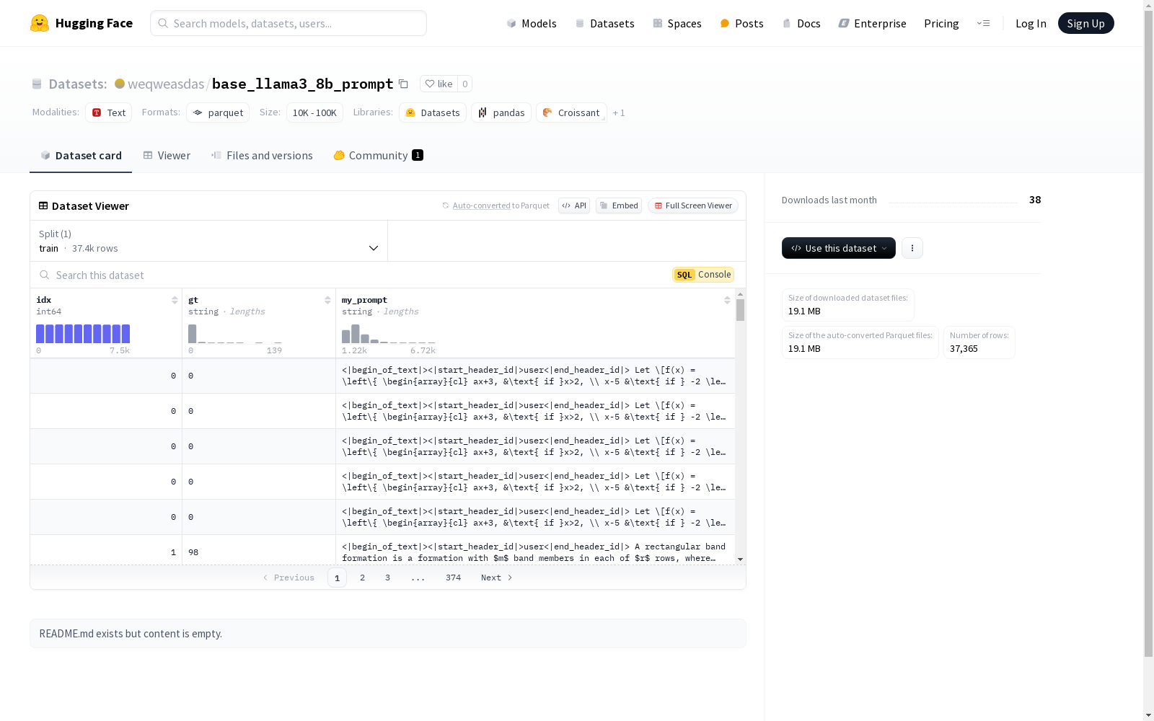Click the Datasets page icon beside title
Viewport: 1154px width, 721px height.
[37, 84]
